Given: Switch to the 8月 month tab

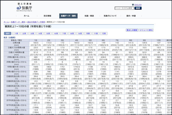Looking at the screenshot, I should (x=72, y=34).
